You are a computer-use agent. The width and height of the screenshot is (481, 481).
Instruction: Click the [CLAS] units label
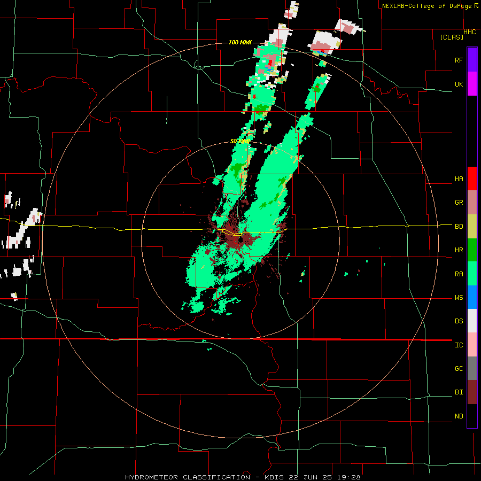tap(452, 37)
